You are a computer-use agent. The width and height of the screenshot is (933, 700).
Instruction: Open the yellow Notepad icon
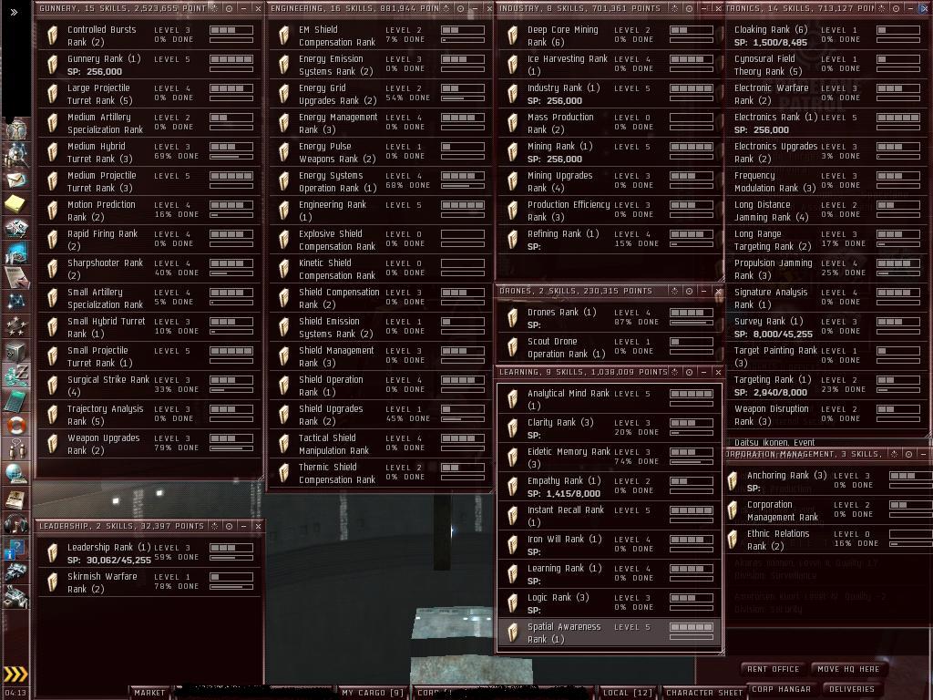16,203
